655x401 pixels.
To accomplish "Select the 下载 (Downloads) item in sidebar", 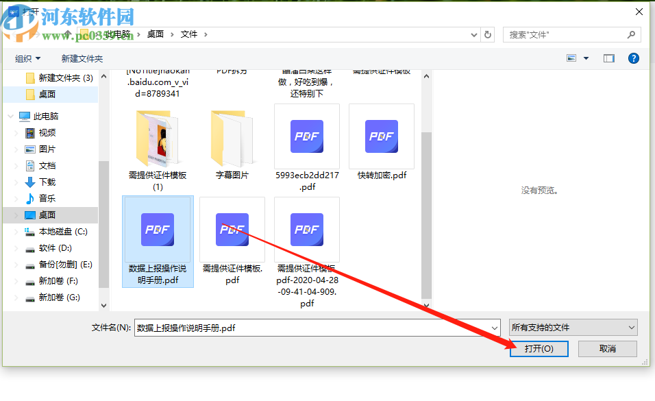I will click(50, 182).
